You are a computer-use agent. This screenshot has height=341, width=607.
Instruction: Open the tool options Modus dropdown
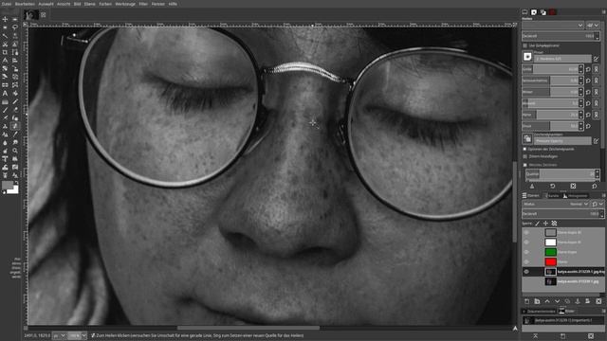tap(553, 26)
